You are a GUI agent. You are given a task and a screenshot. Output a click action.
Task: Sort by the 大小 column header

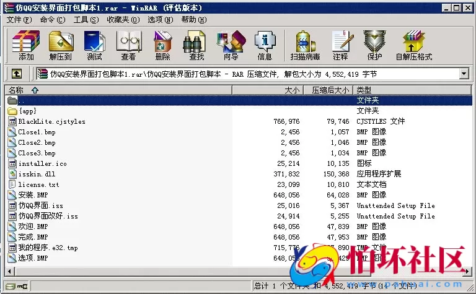pos(268,90)
